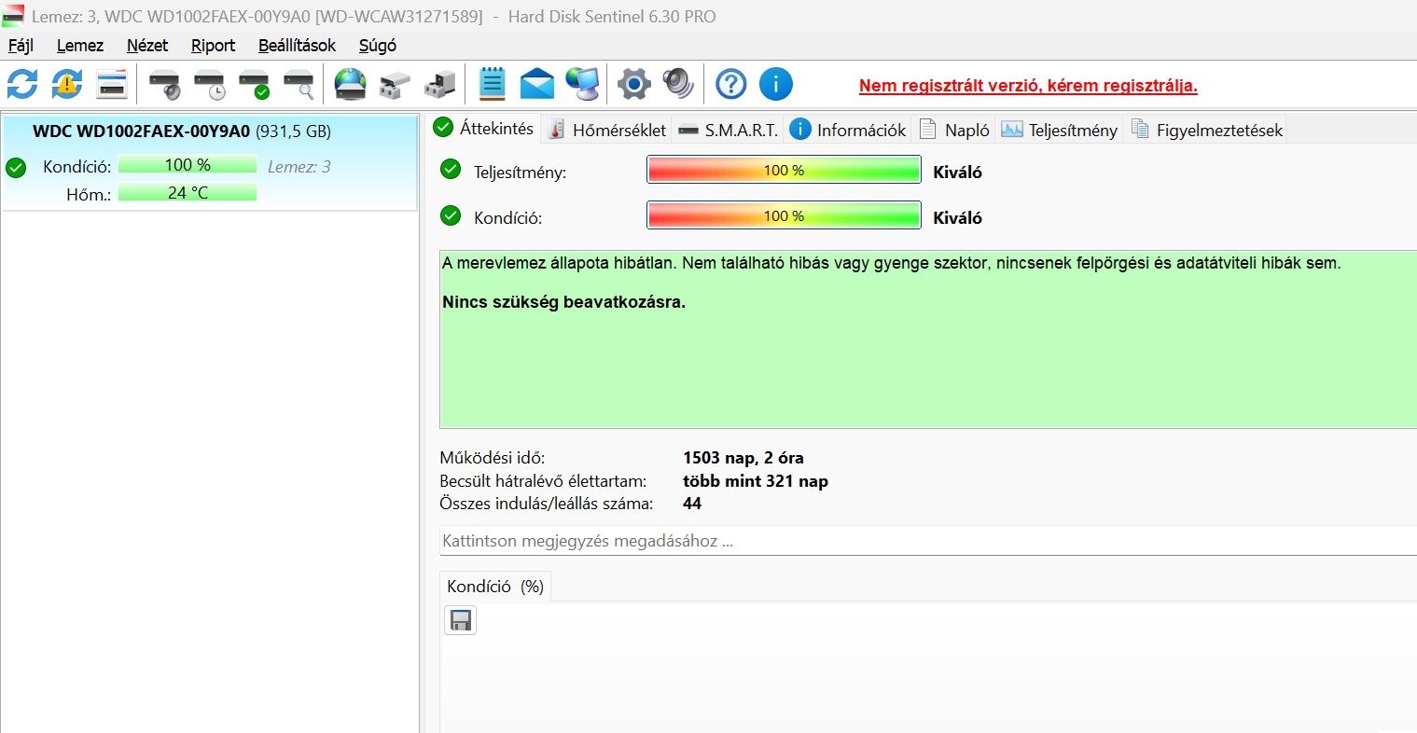This screenshot has height=733, width=1417.
Task: Switch to the Teljesítmény tab
Action: [1060, 130]
